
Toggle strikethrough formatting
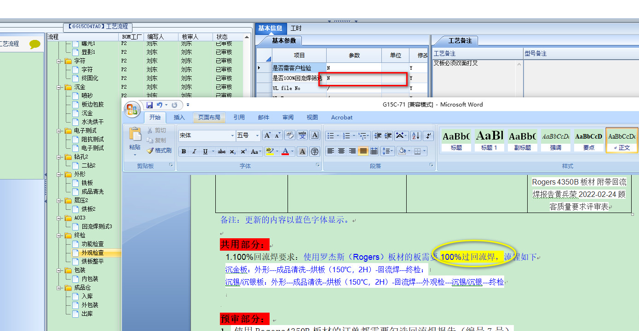(221, 151)
